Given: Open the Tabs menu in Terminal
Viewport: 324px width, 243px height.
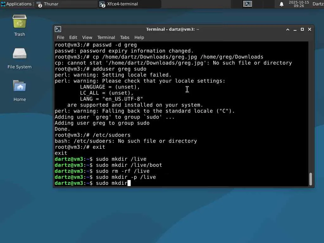Looking at the screenshot, I should coord(125,37).
